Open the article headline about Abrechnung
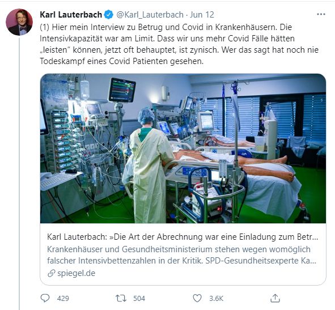335x310 pixels. coord(183,237)
